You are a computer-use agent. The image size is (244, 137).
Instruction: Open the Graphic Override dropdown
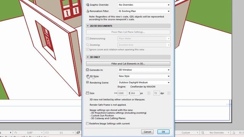[144, 5]
